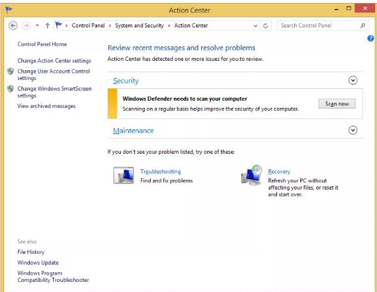Click the search magnifier icon
Image resolution: width=377 pixels, height=292 pixels.
[x=363, y=26]
